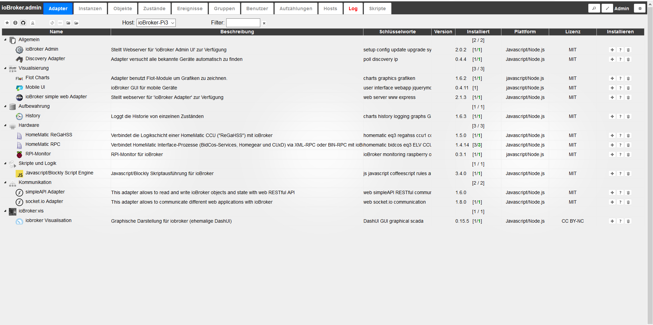The image size is (653, 325).
Task: Collapse the ioBroker.vis group
Action: tap(5, 211)
